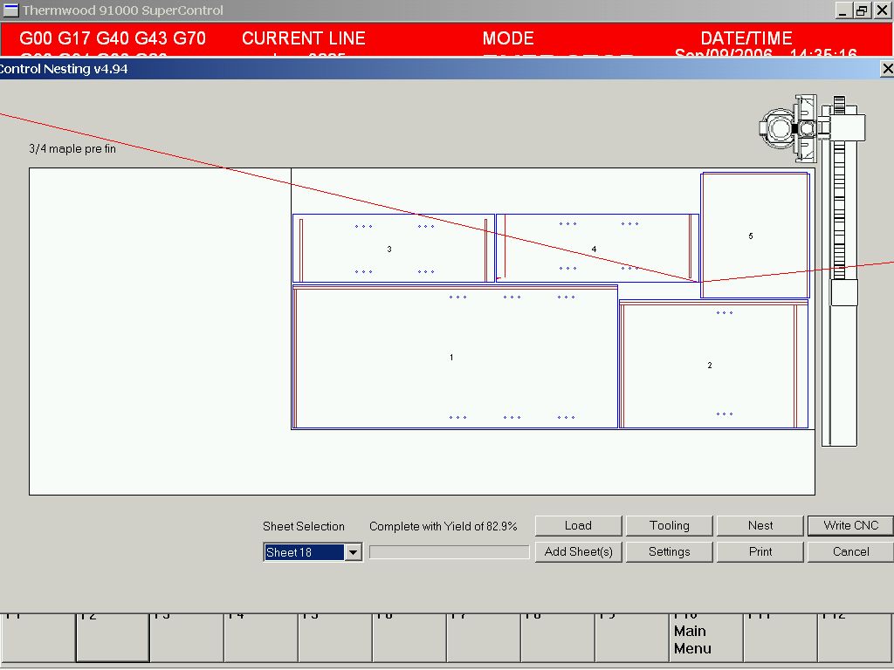This screenshot has width=894, height=670.
Task: Cancel the nesting dialog
Action: point(849,551)
